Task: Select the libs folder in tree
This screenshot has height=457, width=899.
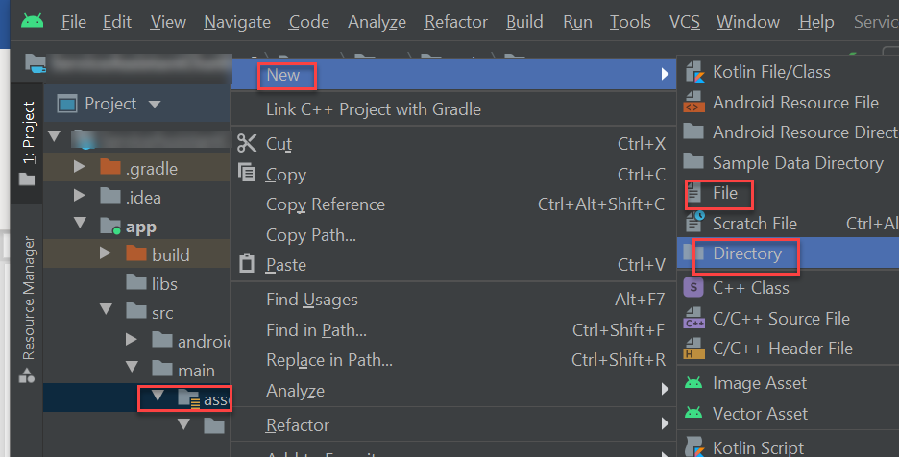Action: click(164, 283)
